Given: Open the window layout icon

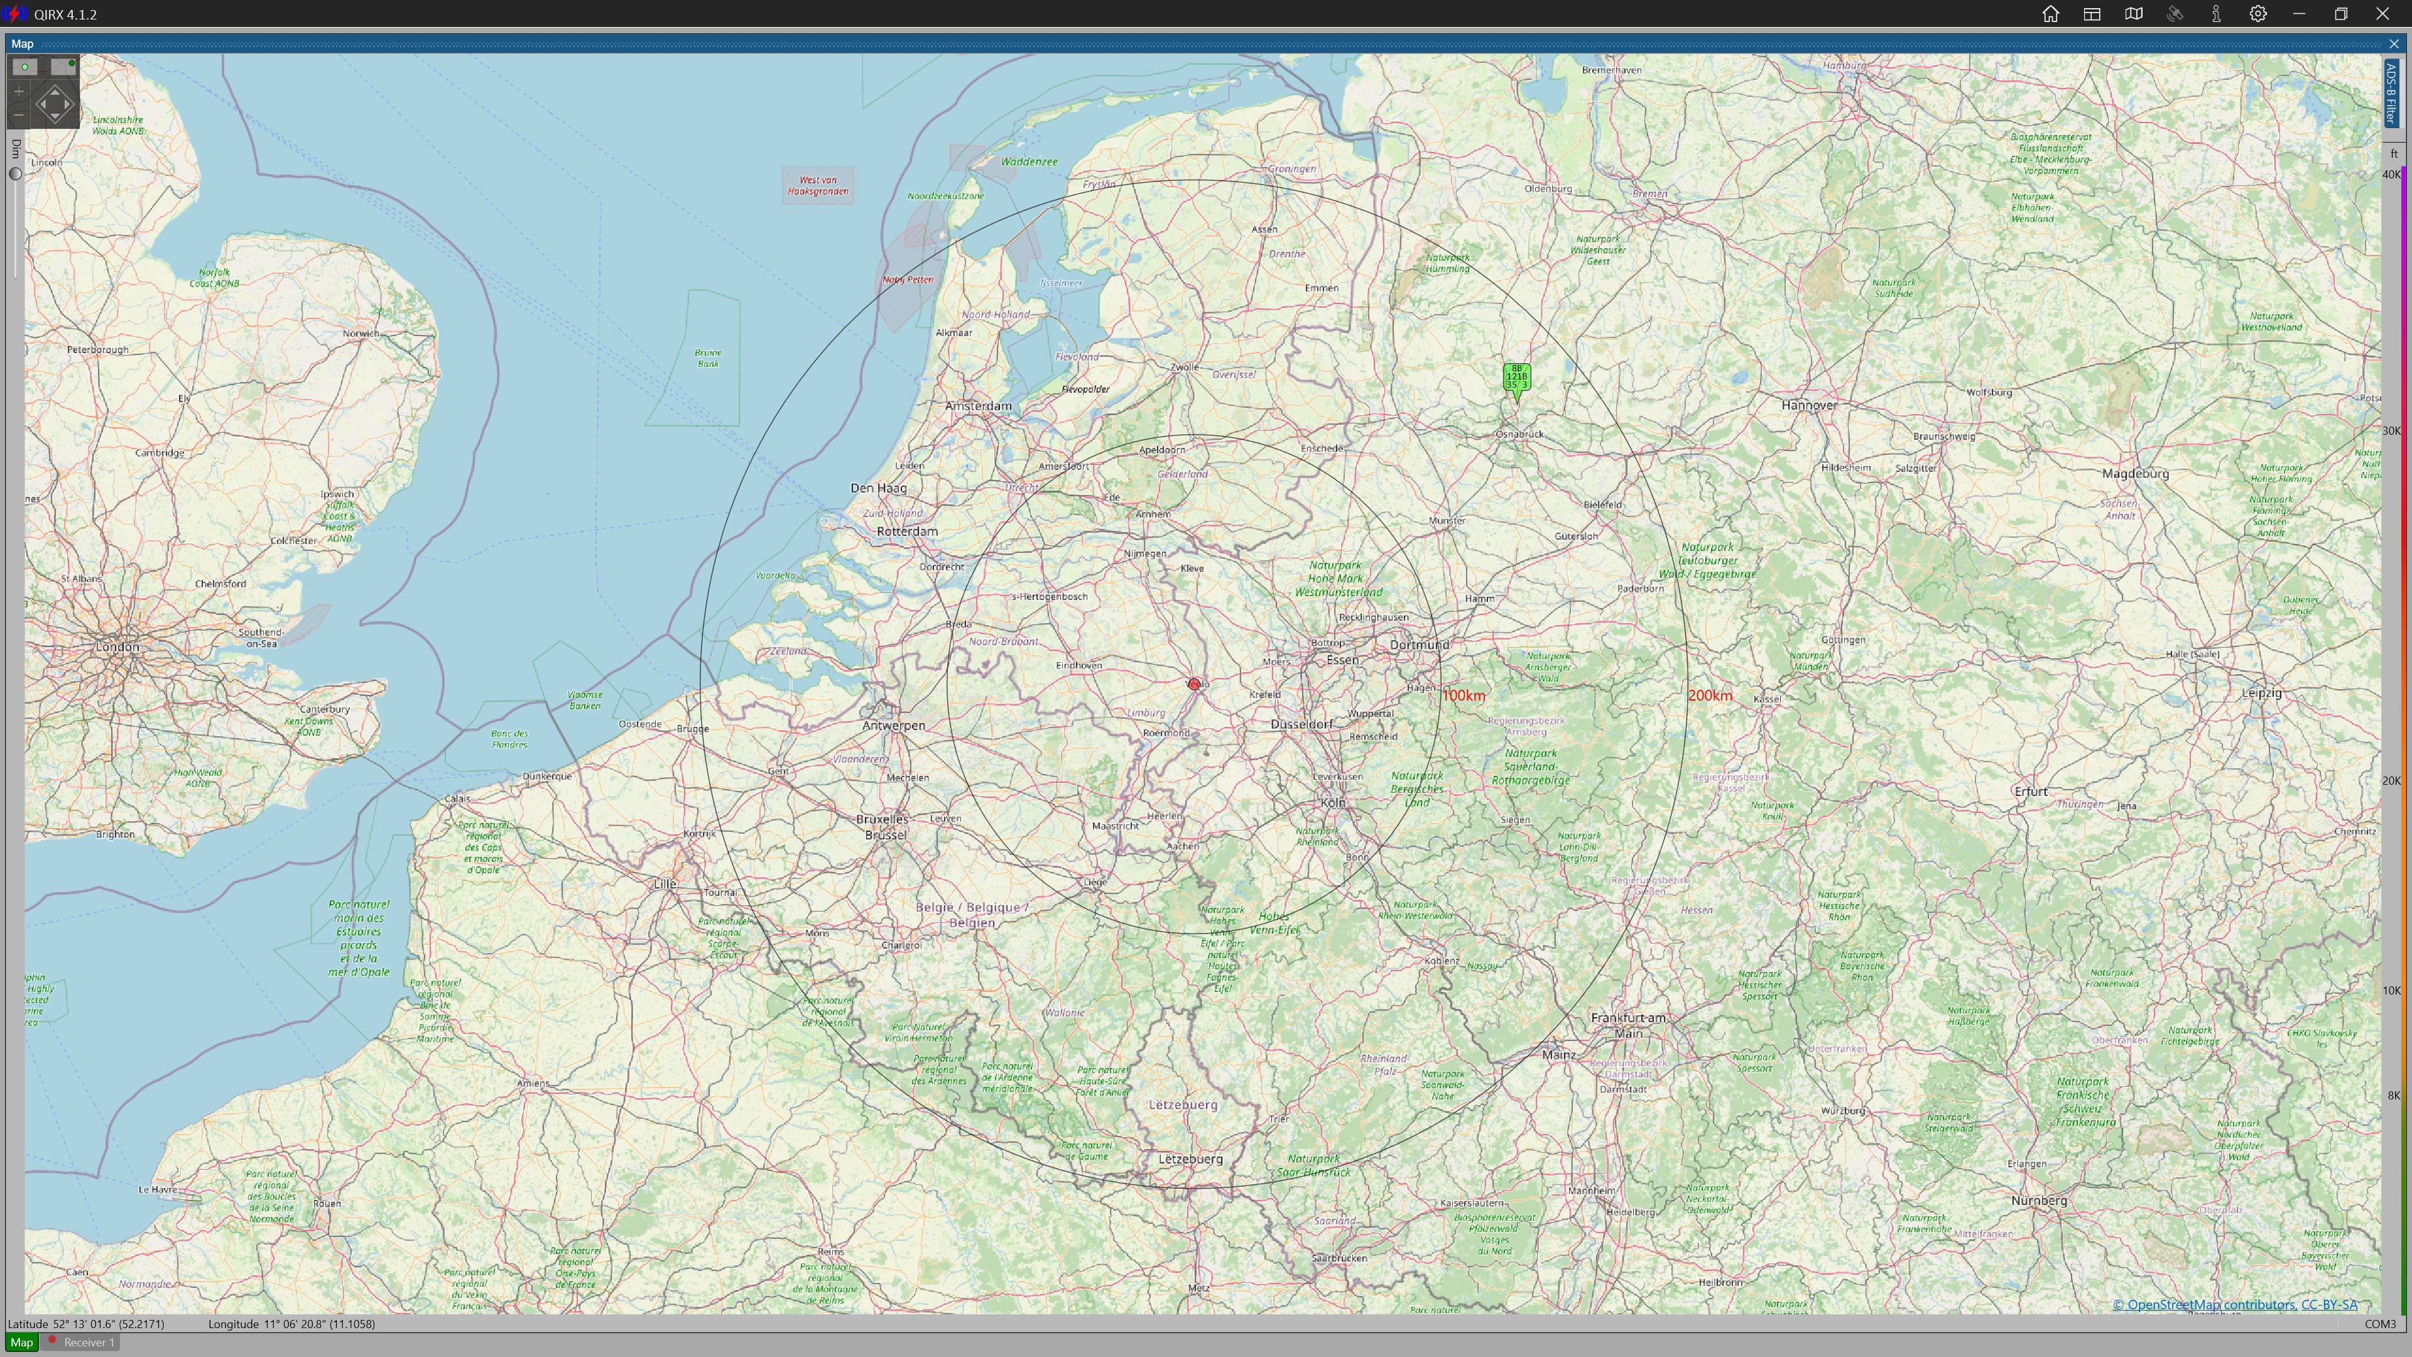Looking at the screenshot, I should click(2092, 14).
